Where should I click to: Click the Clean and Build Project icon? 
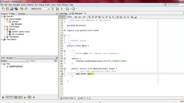click(x=57, y=9)
